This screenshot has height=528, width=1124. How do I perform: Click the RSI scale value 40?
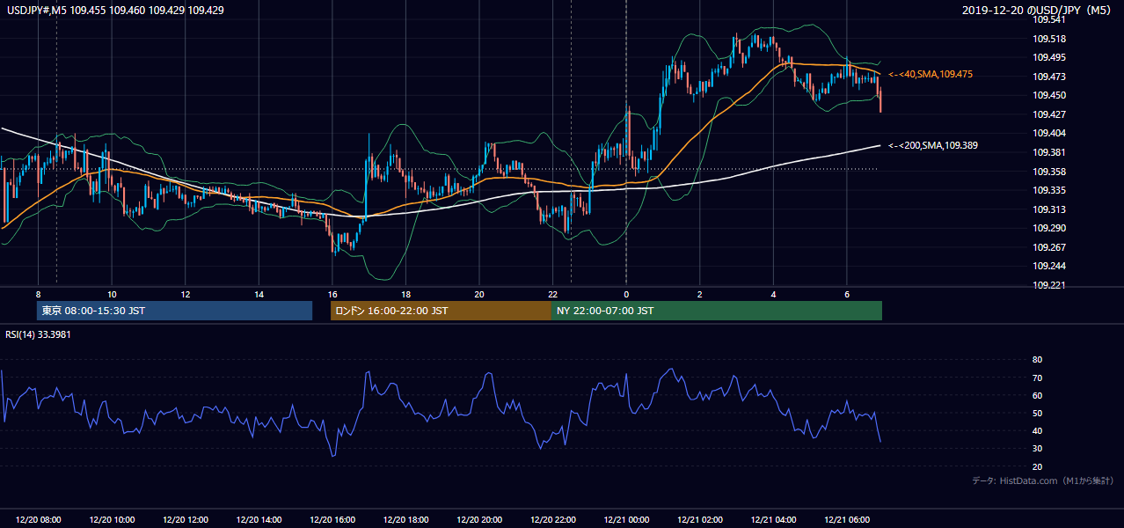coord(1037,430)
